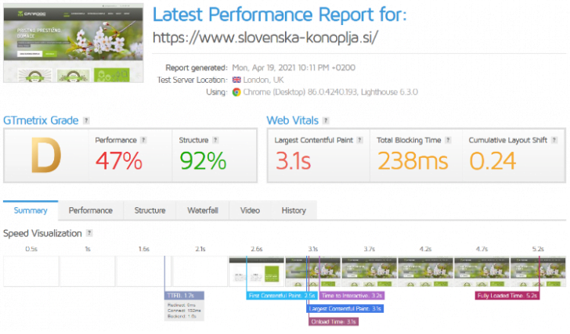
Task: Click the Latest Performance Report for heading
Action: click(x=280, y=15)
